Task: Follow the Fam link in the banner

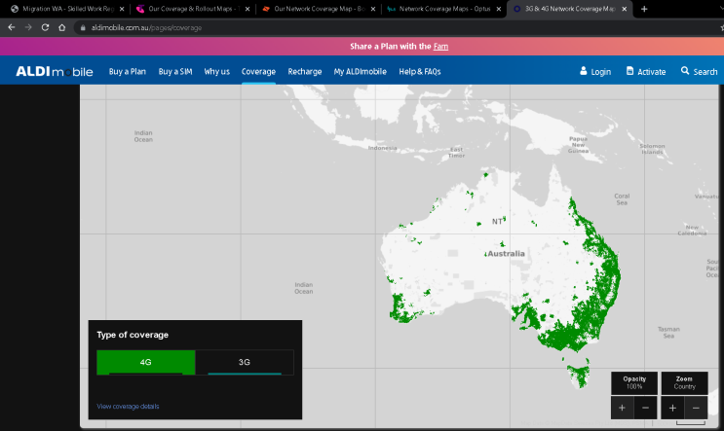Action: [x=440, y=46]
